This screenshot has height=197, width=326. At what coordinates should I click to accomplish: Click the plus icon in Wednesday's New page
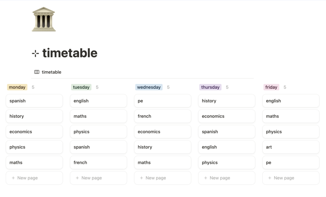(141, 178)
